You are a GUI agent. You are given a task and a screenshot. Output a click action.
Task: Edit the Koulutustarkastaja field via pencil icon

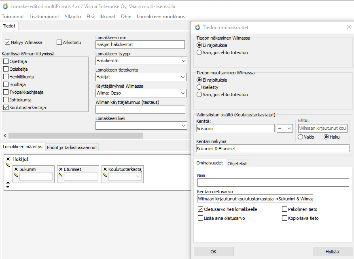point(105,176)
